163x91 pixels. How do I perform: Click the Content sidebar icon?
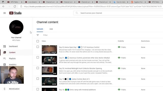point(5,52)
